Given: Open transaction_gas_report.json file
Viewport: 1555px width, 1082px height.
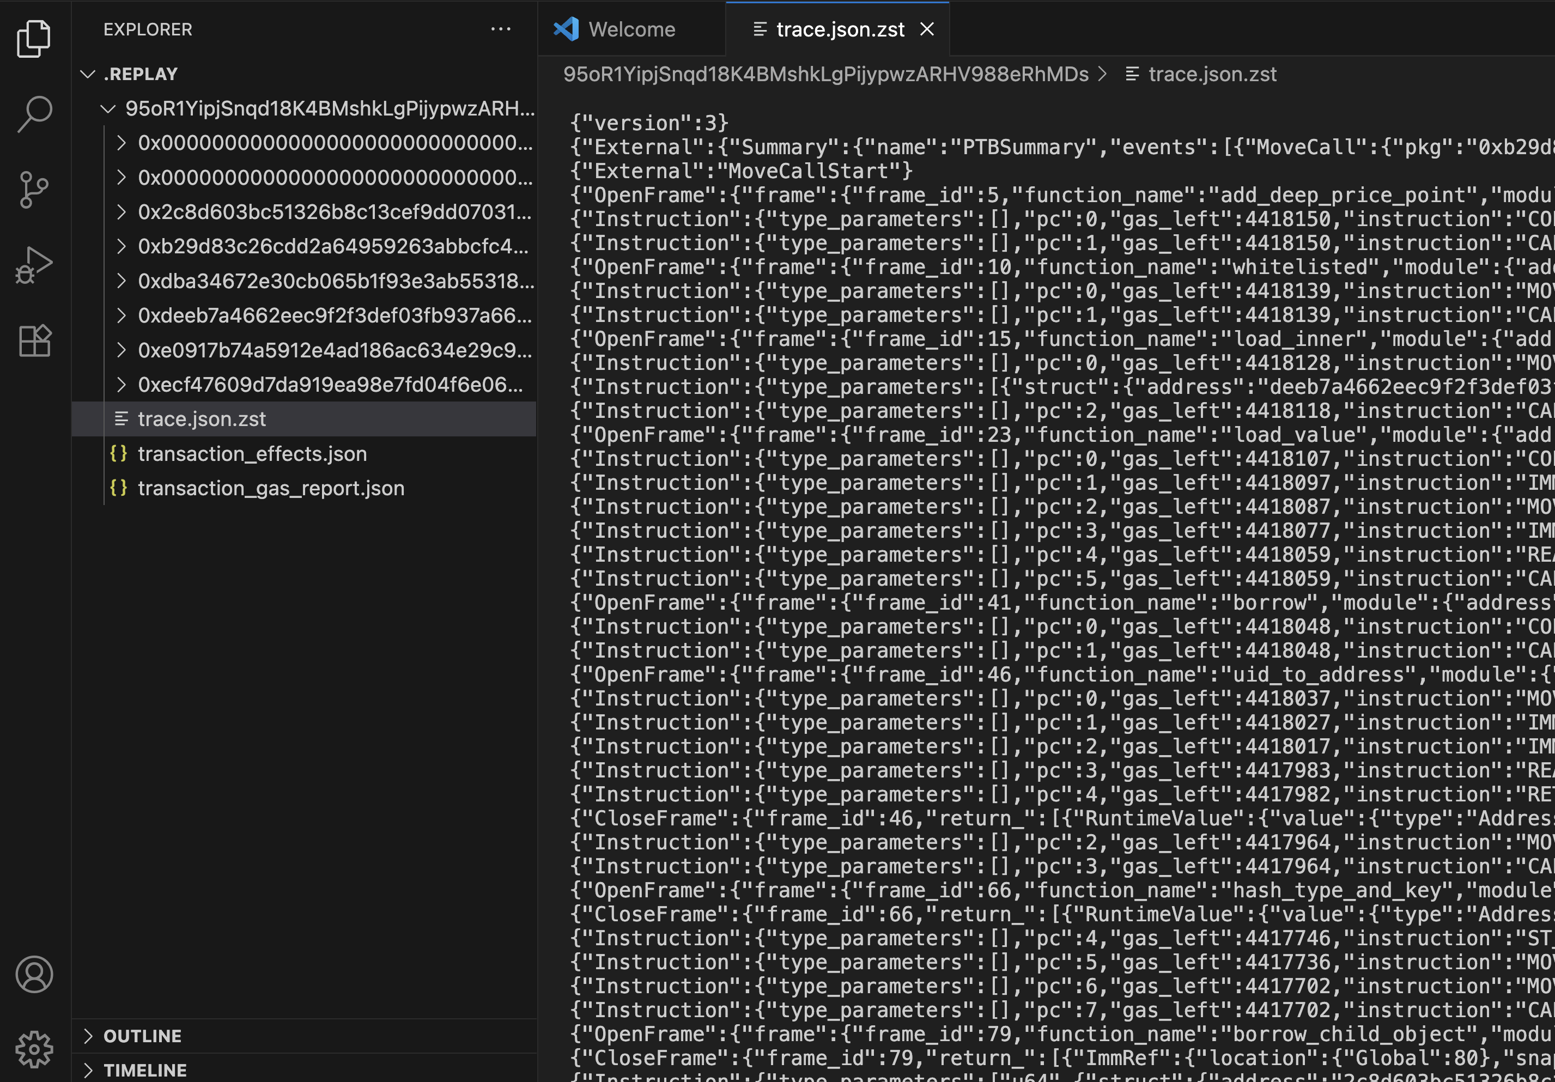Looking at the screenshot, I should pos(271,488).
